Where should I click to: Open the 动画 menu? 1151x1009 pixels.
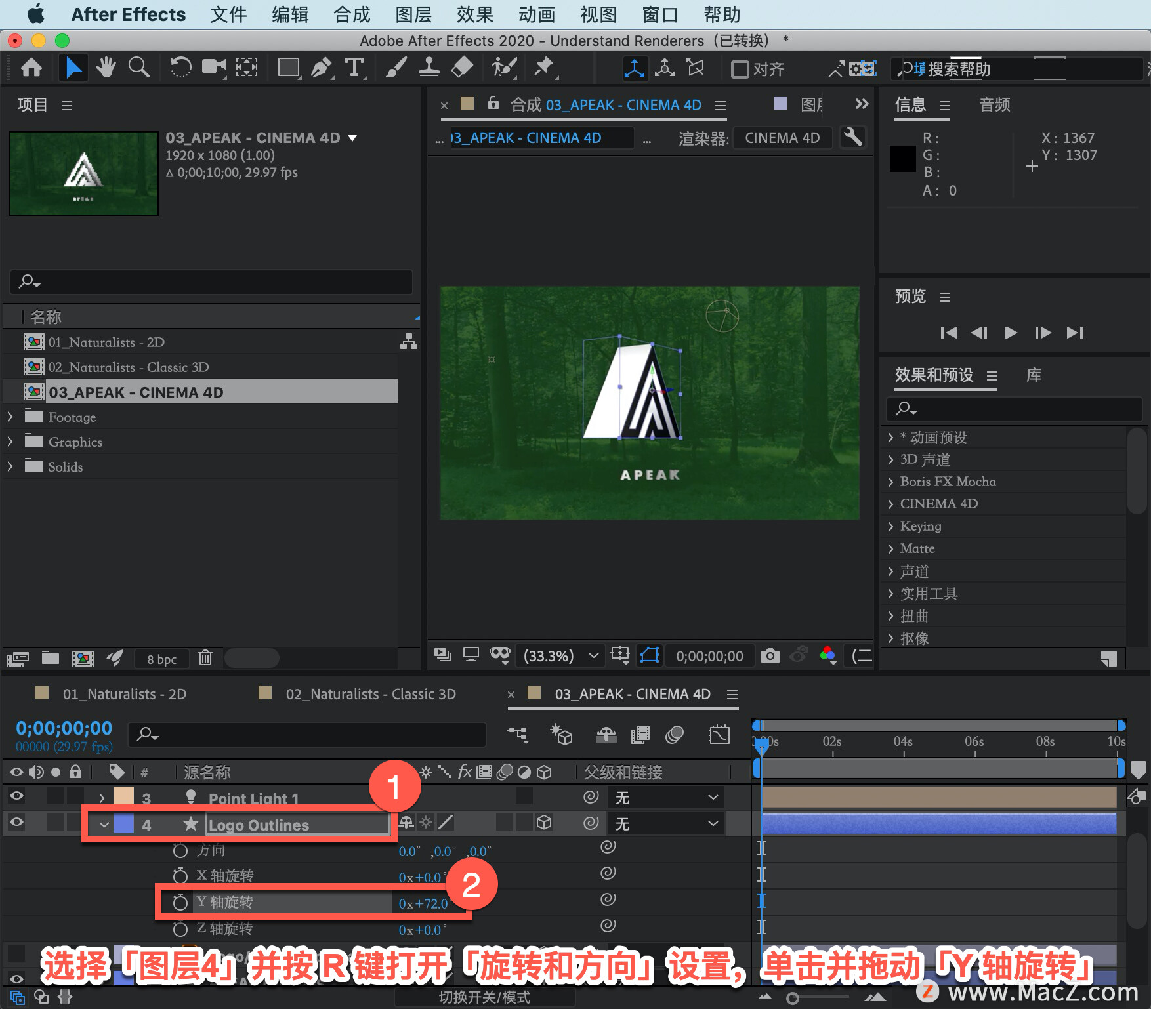point(537,14)
